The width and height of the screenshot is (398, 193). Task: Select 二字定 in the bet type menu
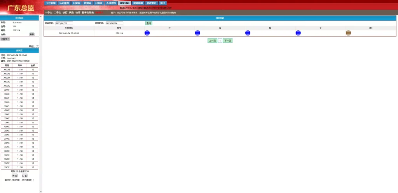(x=58, y=12)
